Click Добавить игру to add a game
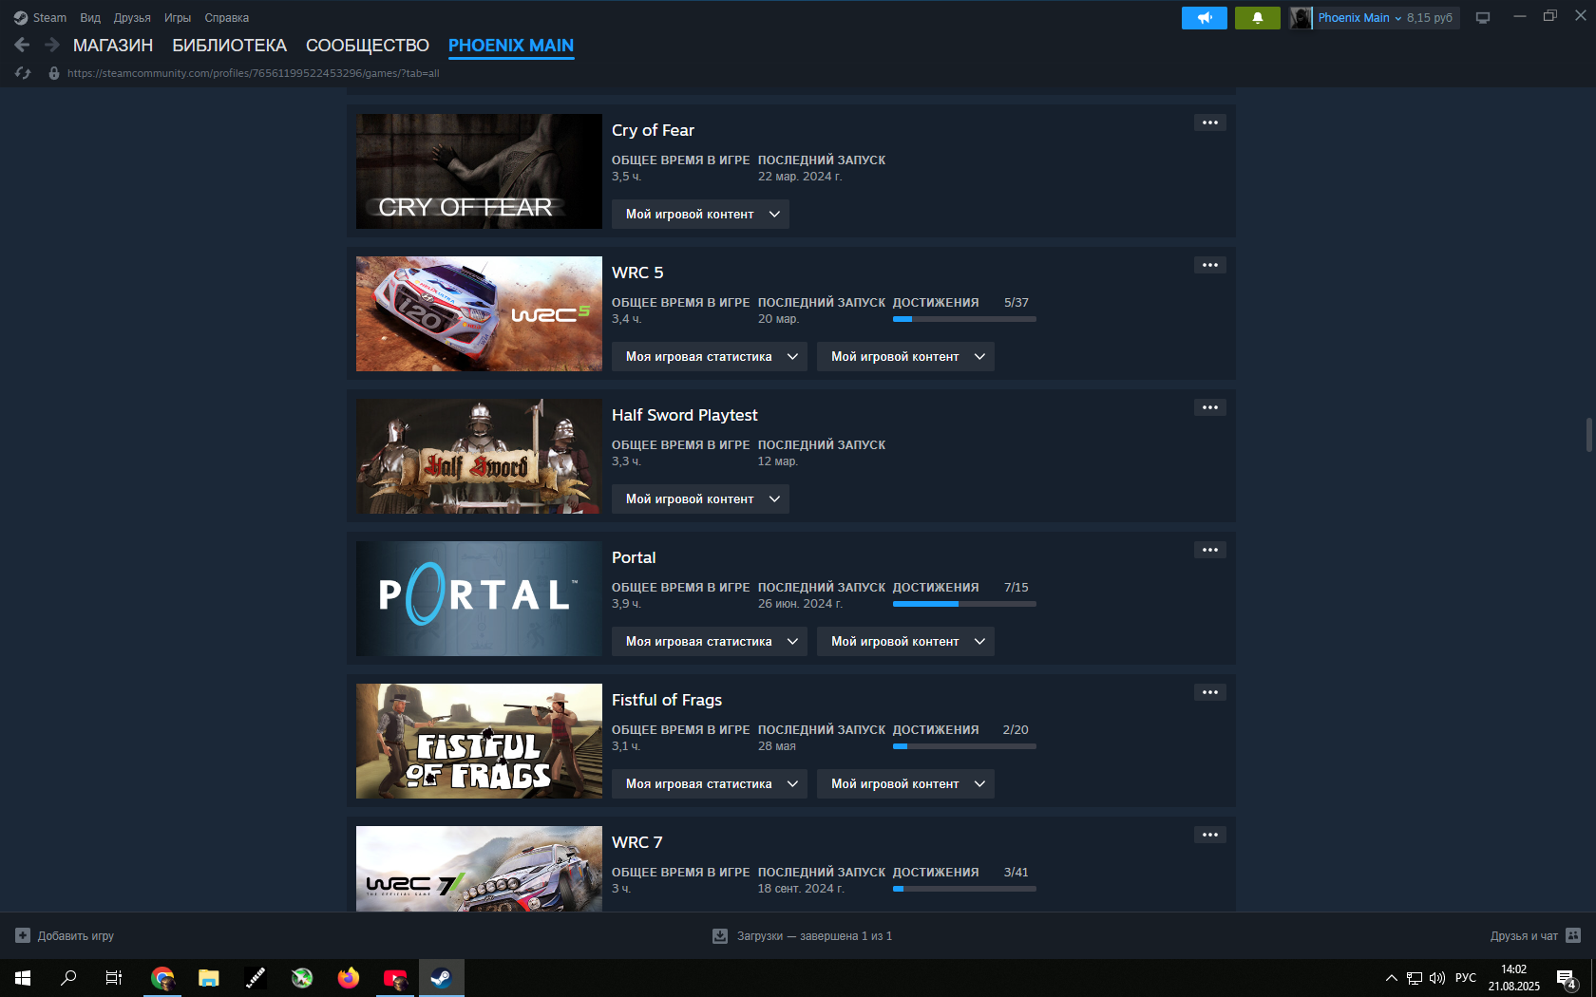This screenshot has width=1596, height=997. [x=76, y=936]
